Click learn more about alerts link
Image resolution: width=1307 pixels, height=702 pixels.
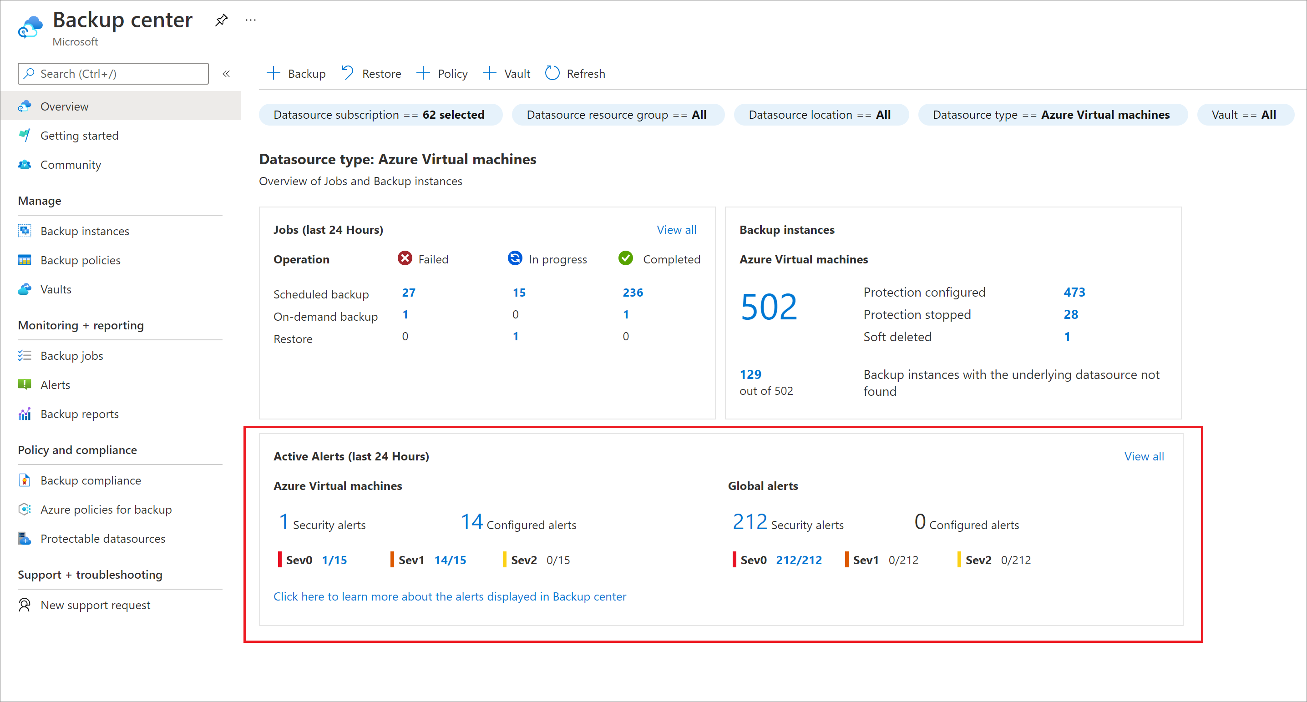click(450, 596)
